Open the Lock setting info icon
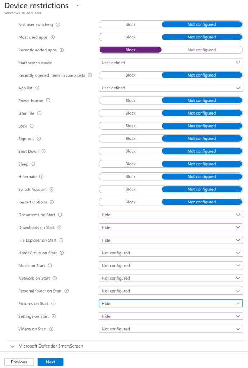This screenshot has height=368, width=248. [32, 126]
